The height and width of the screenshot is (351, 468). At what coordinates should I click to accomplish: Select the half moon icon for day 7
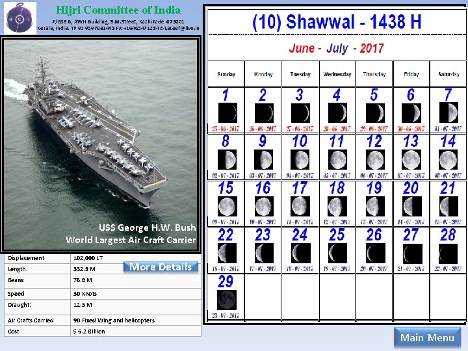point(448,112)
